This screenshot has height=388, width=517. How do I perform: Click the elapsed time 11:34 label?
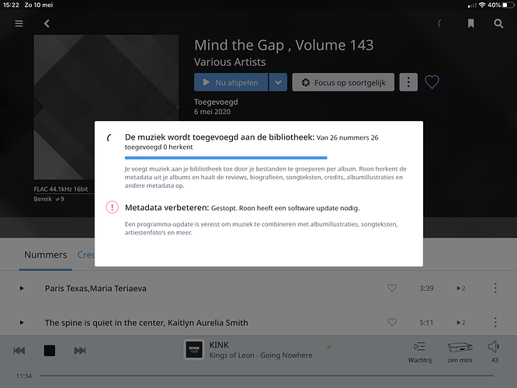tap(24, 376)
